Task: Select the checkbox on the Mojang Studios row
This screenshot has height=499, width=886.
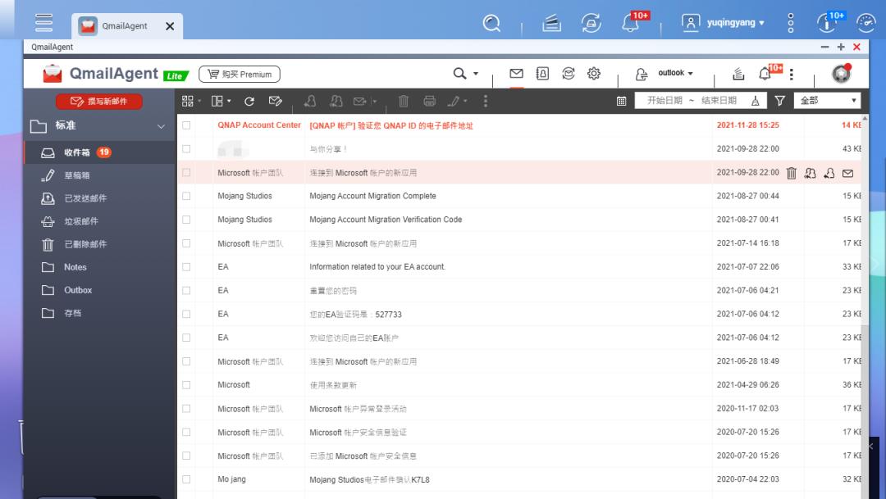Action: coord(185,196)
